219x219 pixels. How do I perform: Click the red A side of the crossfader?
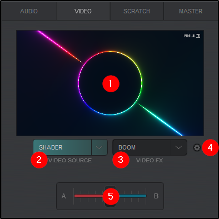click(x=89, y=196)
